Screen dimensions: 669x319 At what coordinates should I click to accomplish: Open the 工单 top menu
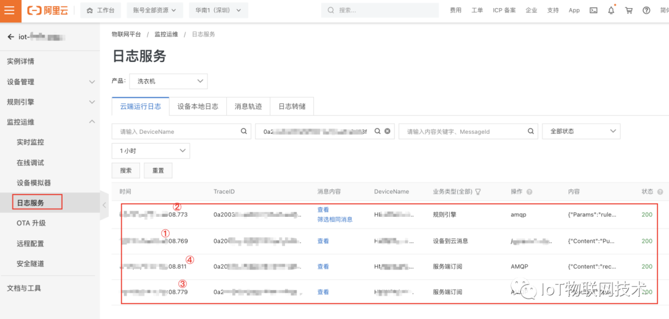pyautogui.click(x=477, y=11)
